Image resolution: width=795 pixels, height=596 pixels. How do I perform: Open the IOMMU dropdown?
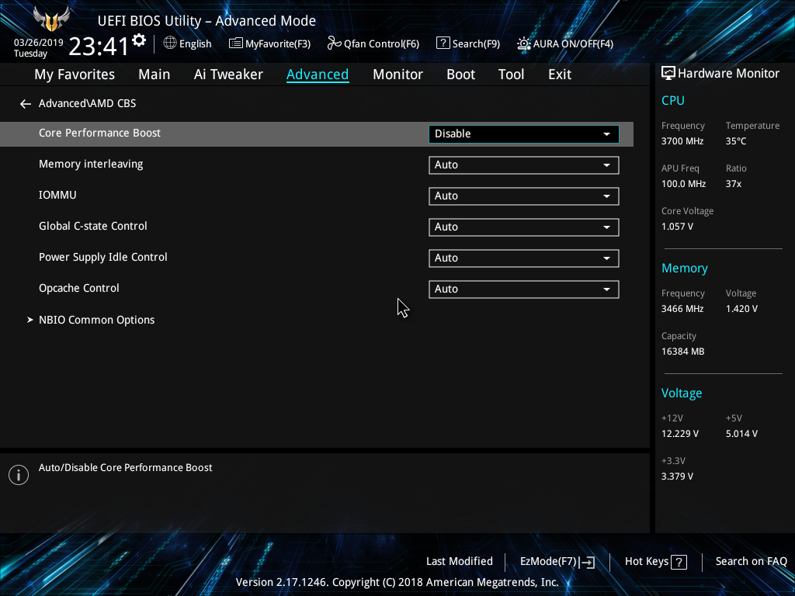(x=524, y=196)
